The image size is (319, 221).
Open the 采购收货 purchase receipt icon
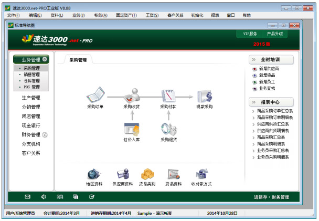pyautogui.click(x=132, y=95)
